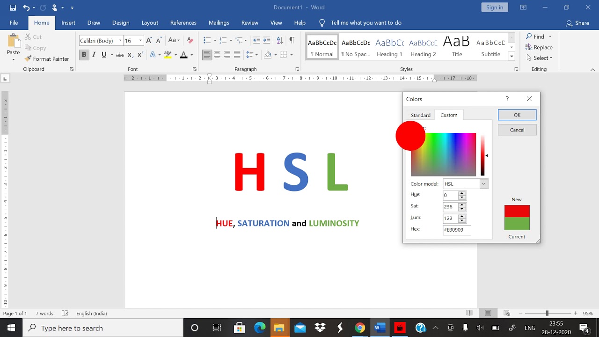Click the Sign in button
The image size is (599, 337).
pyautogui.click(x=495, y=7)
